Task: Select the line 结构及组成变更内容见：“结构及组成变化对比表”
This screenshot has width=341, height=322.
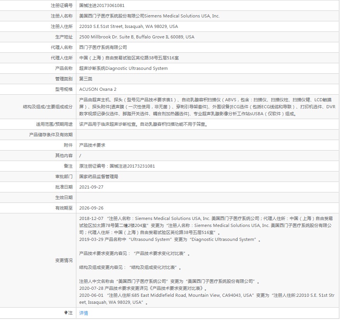Action: tap(130, 267)
